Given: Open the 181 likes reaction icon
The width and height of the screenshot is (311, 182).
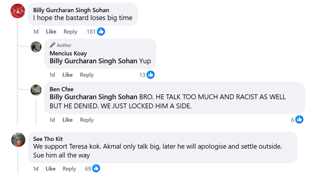Looking at the screenshot, I should 101,31.
